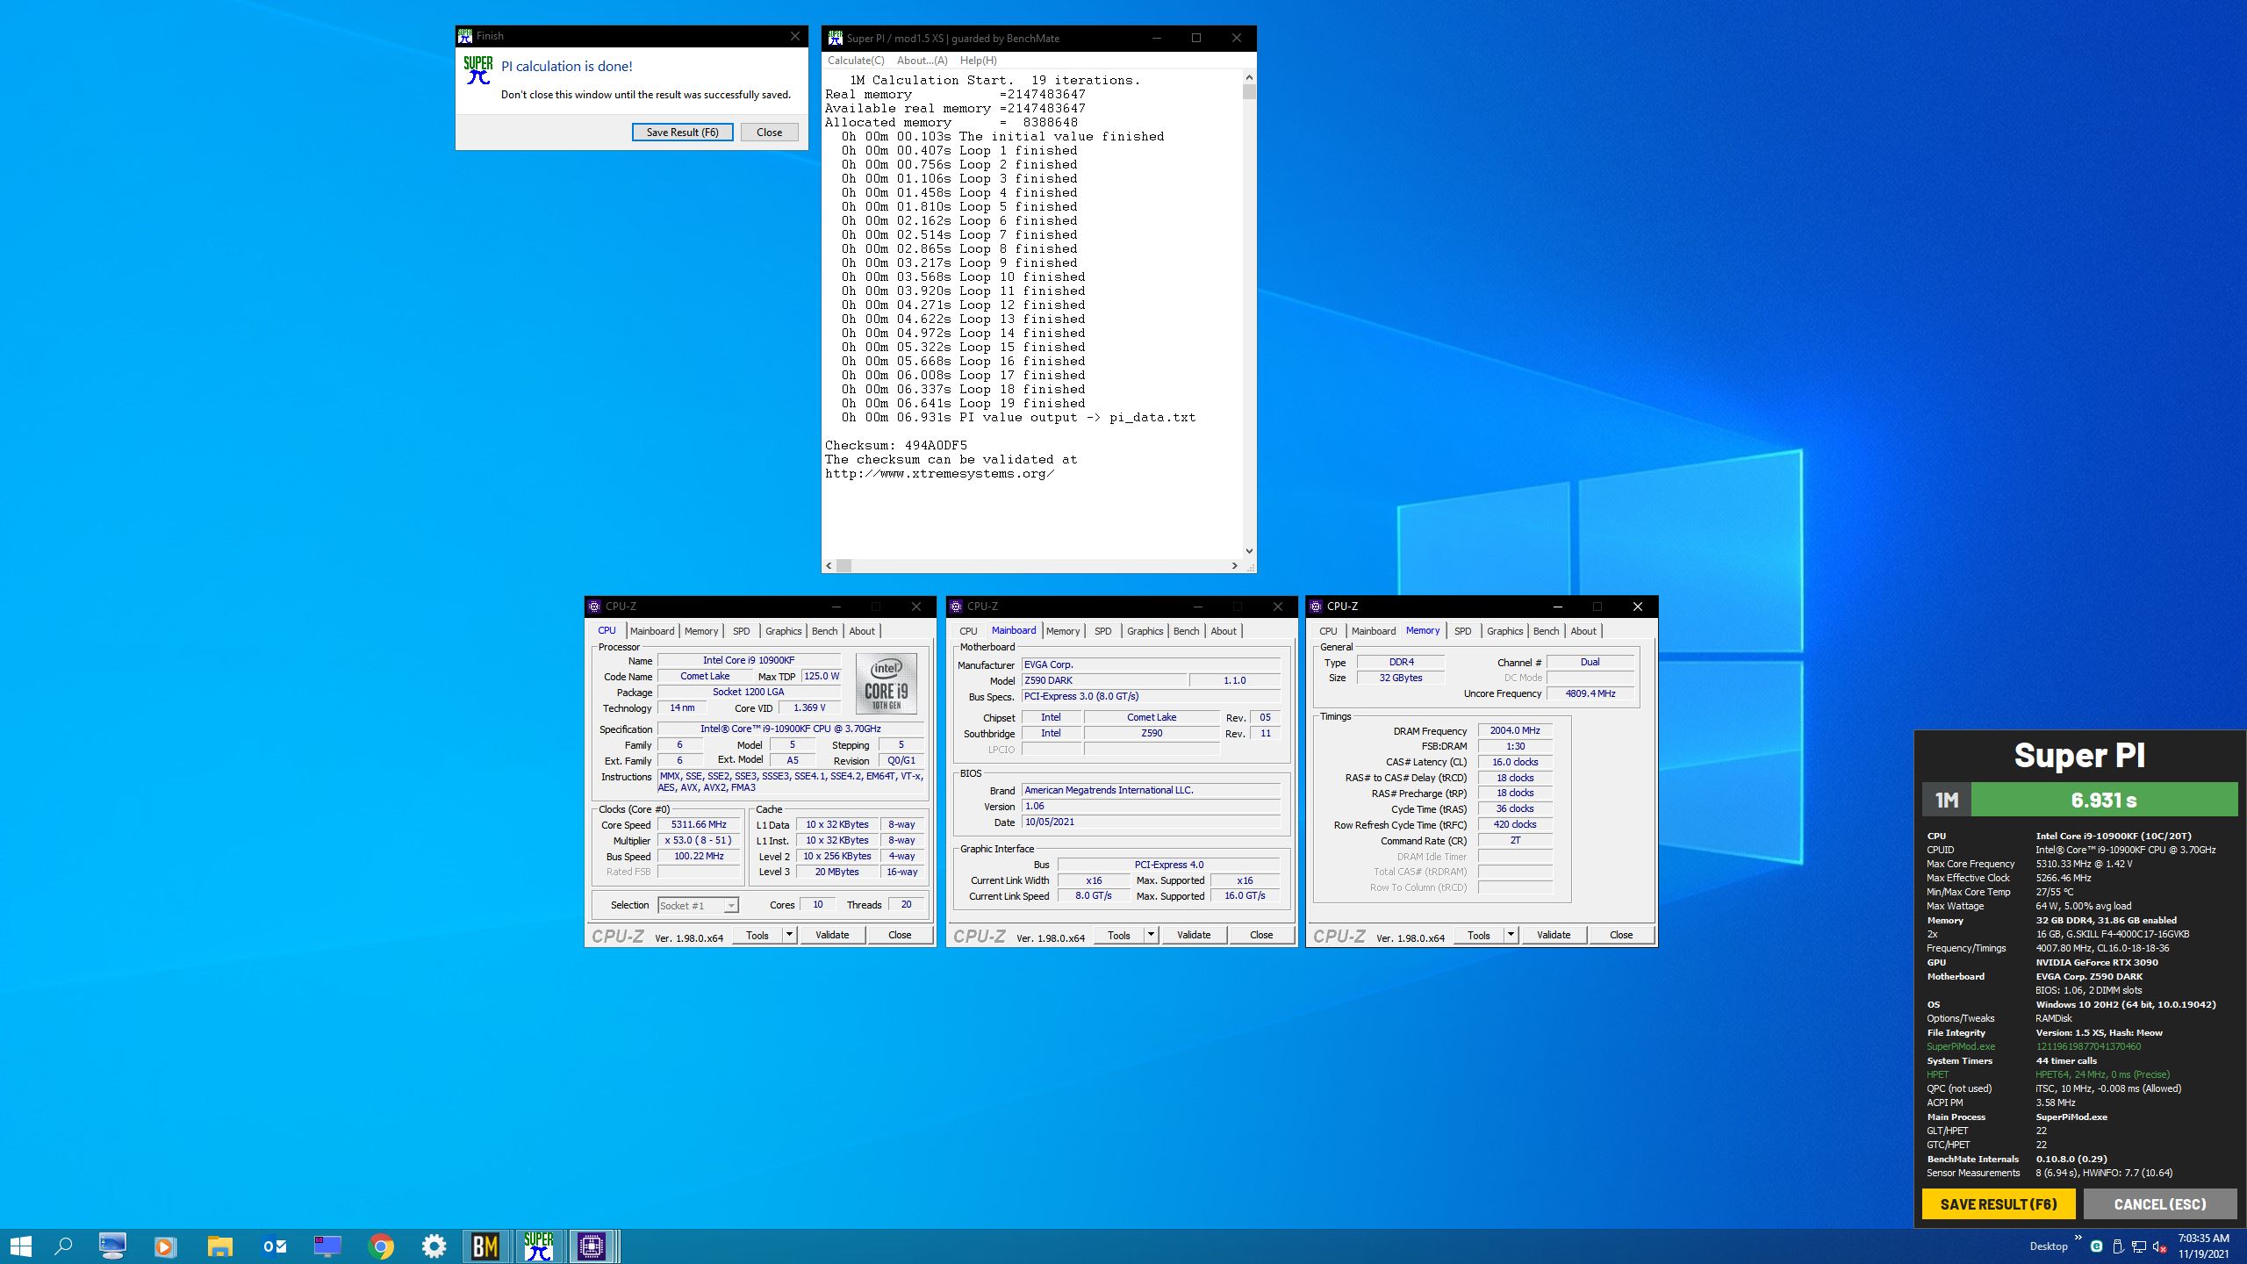Open BenchMate from the taskbar
The image size is (2247, 1264).
tap(485, 1246)
